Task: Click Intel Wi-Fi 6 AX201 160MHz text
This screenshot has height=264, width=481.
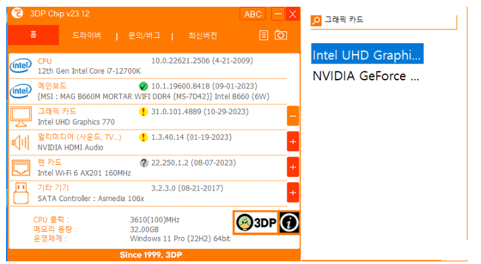Action: coord(84,173)
